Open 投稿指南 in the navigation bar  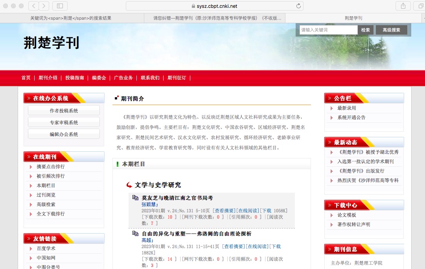[75, 78]
